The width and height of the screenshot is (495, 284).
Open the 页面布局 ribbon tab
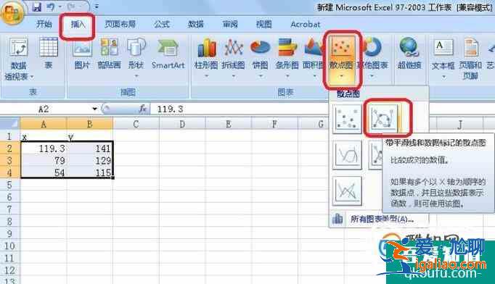coord(120,24)
